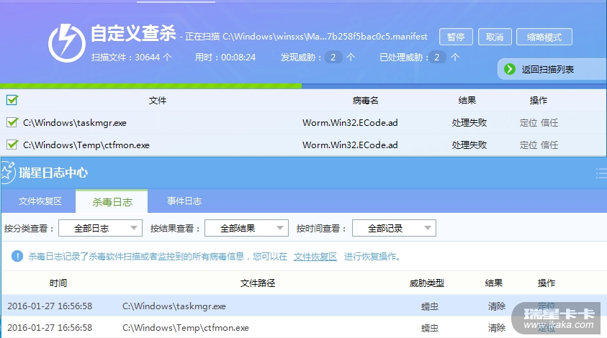Click 清除 result in taskmgr.exe log row
This screenshot has height=338, width=607.
point(497,306)
